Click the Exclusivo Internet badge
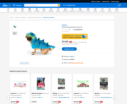 click(24, 63)
